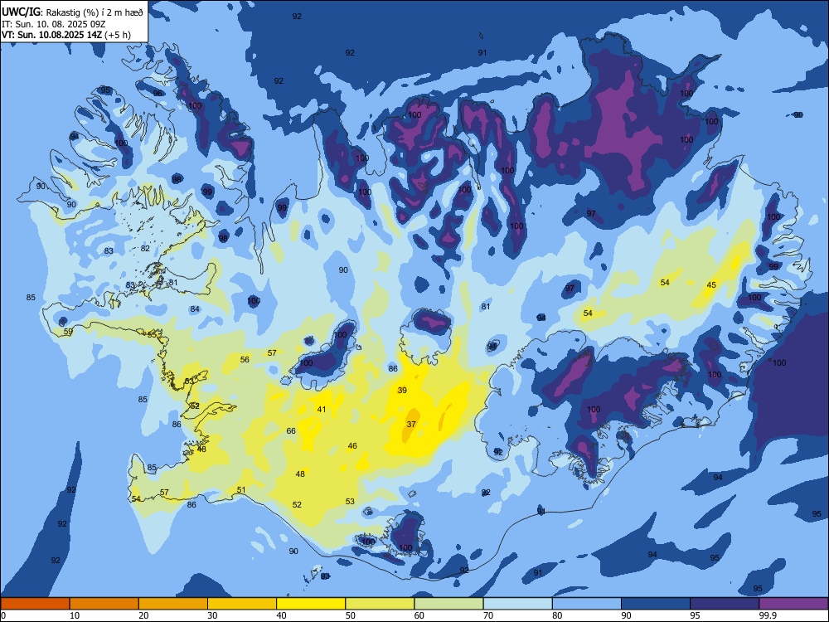
Task: Click the map value 82 in Westfjords
Action: point(145,248)
